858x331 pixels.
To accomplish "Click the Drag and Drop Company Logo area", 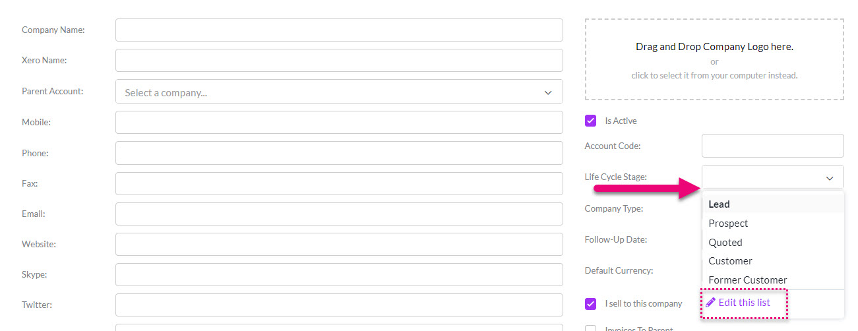I will 714,59.
